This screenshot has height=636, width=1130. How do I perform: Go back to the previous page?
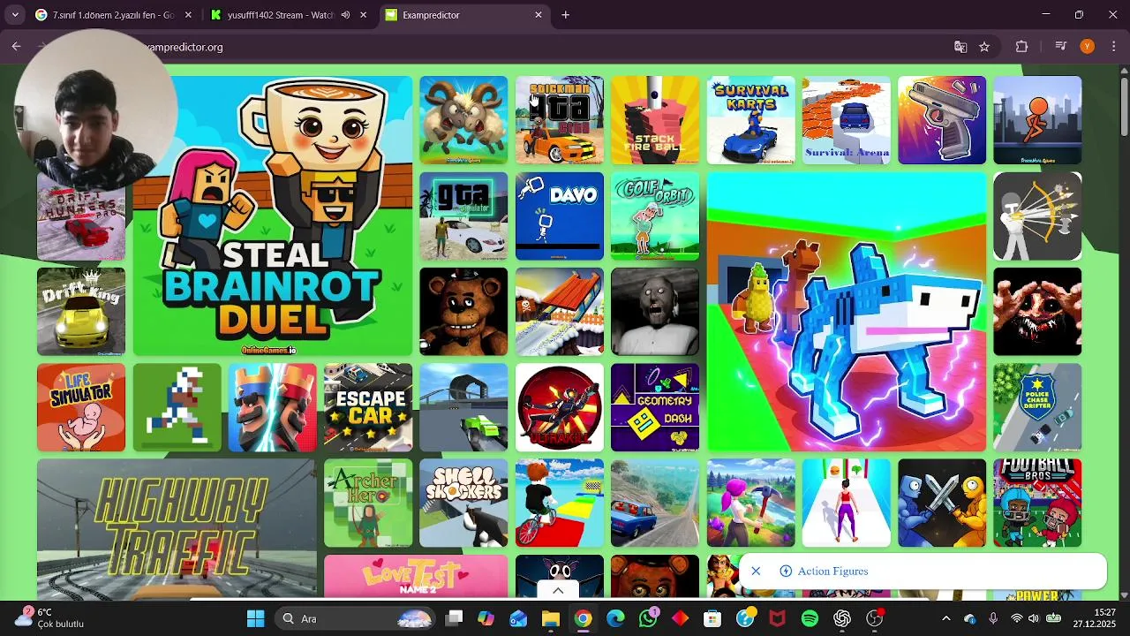click(x=17, y=47)
